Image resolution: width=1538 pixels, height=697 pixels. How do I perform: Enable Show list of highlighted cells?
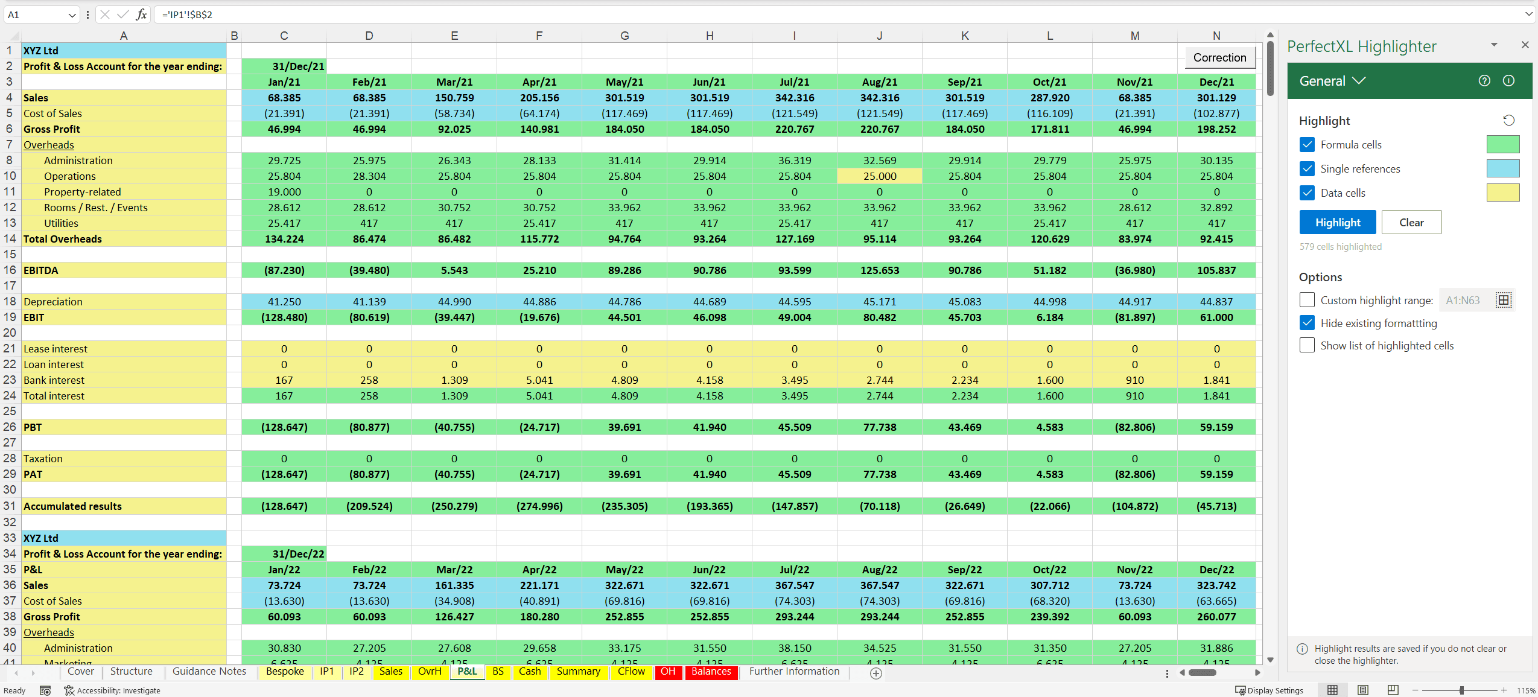click(x=1307, y=345)
